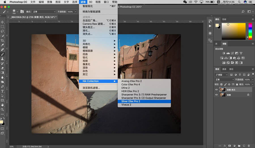Open the History panel icon
This screenshot has width=255, height=148.
210,21
